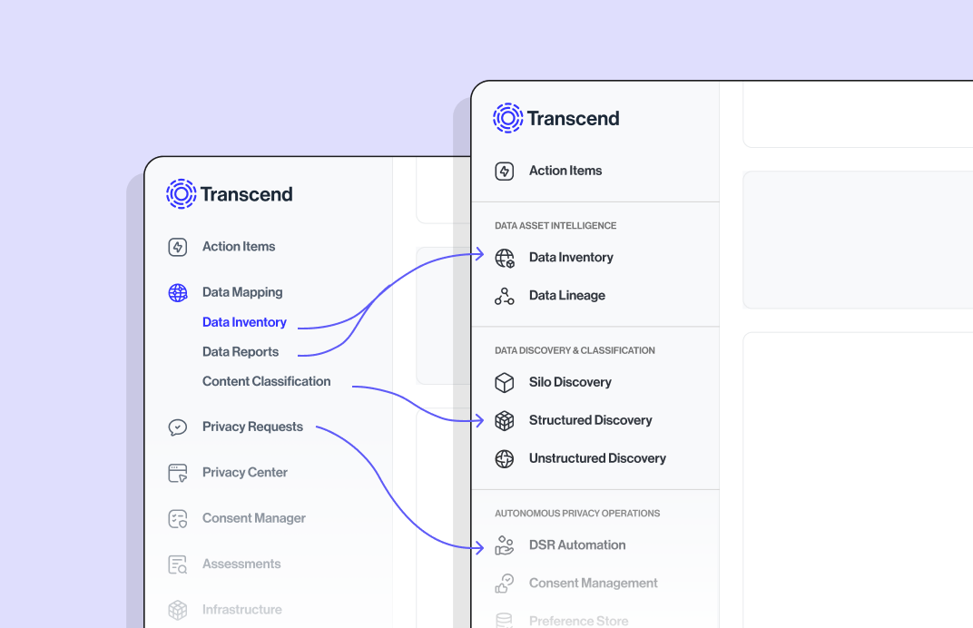Open Consent Management in the new sidebar
This screenshot has width=973, height=628.
click(594, 583)
